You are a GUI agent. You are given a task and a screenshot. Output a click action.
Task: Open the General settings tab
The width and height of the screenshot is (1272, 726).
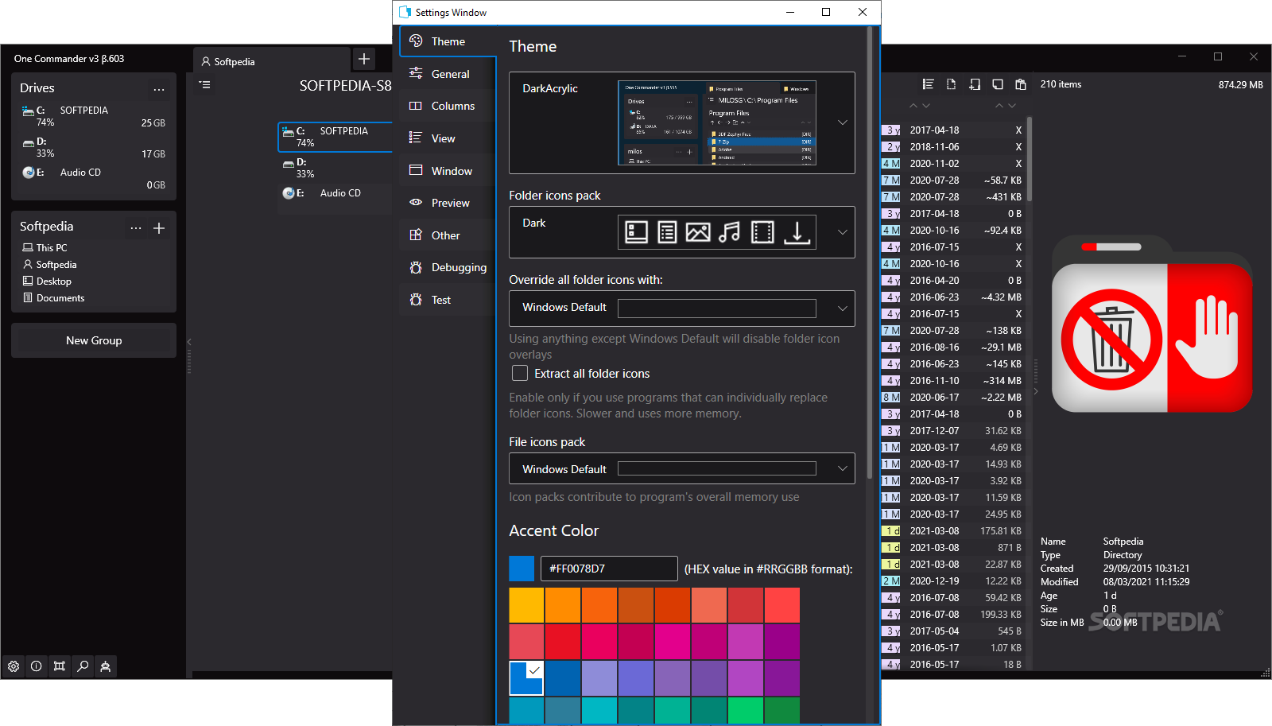point(448,74)
